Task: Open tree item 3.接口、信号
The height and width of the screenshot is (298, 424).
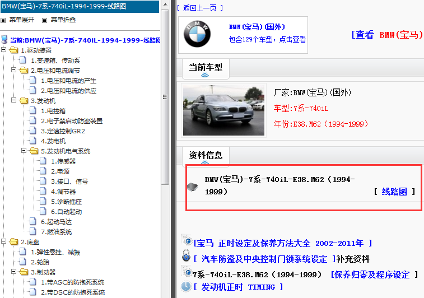Action: 69,181
